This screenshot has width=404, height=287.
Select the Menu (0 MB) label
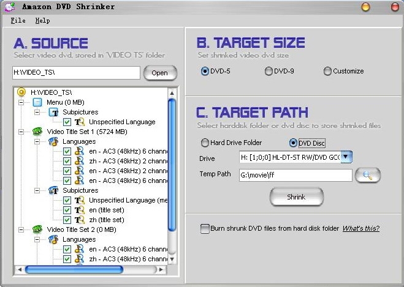coord(66,102)
